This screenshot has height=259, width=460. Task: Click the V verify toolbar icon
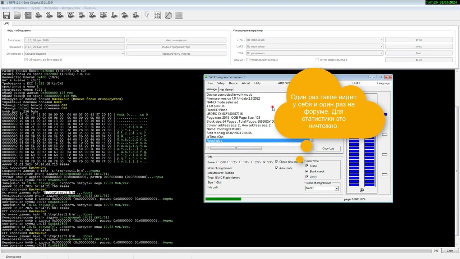[82, 15]
